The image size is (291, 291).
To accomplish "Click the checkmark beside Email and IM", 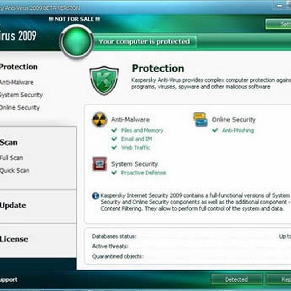I will 114,139.
